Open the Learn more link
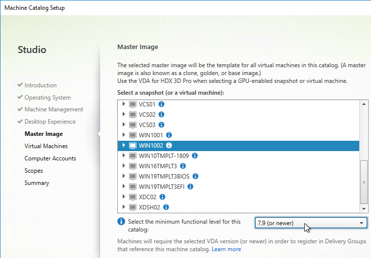This screenshot has height=258, width=371. (226, 249)
